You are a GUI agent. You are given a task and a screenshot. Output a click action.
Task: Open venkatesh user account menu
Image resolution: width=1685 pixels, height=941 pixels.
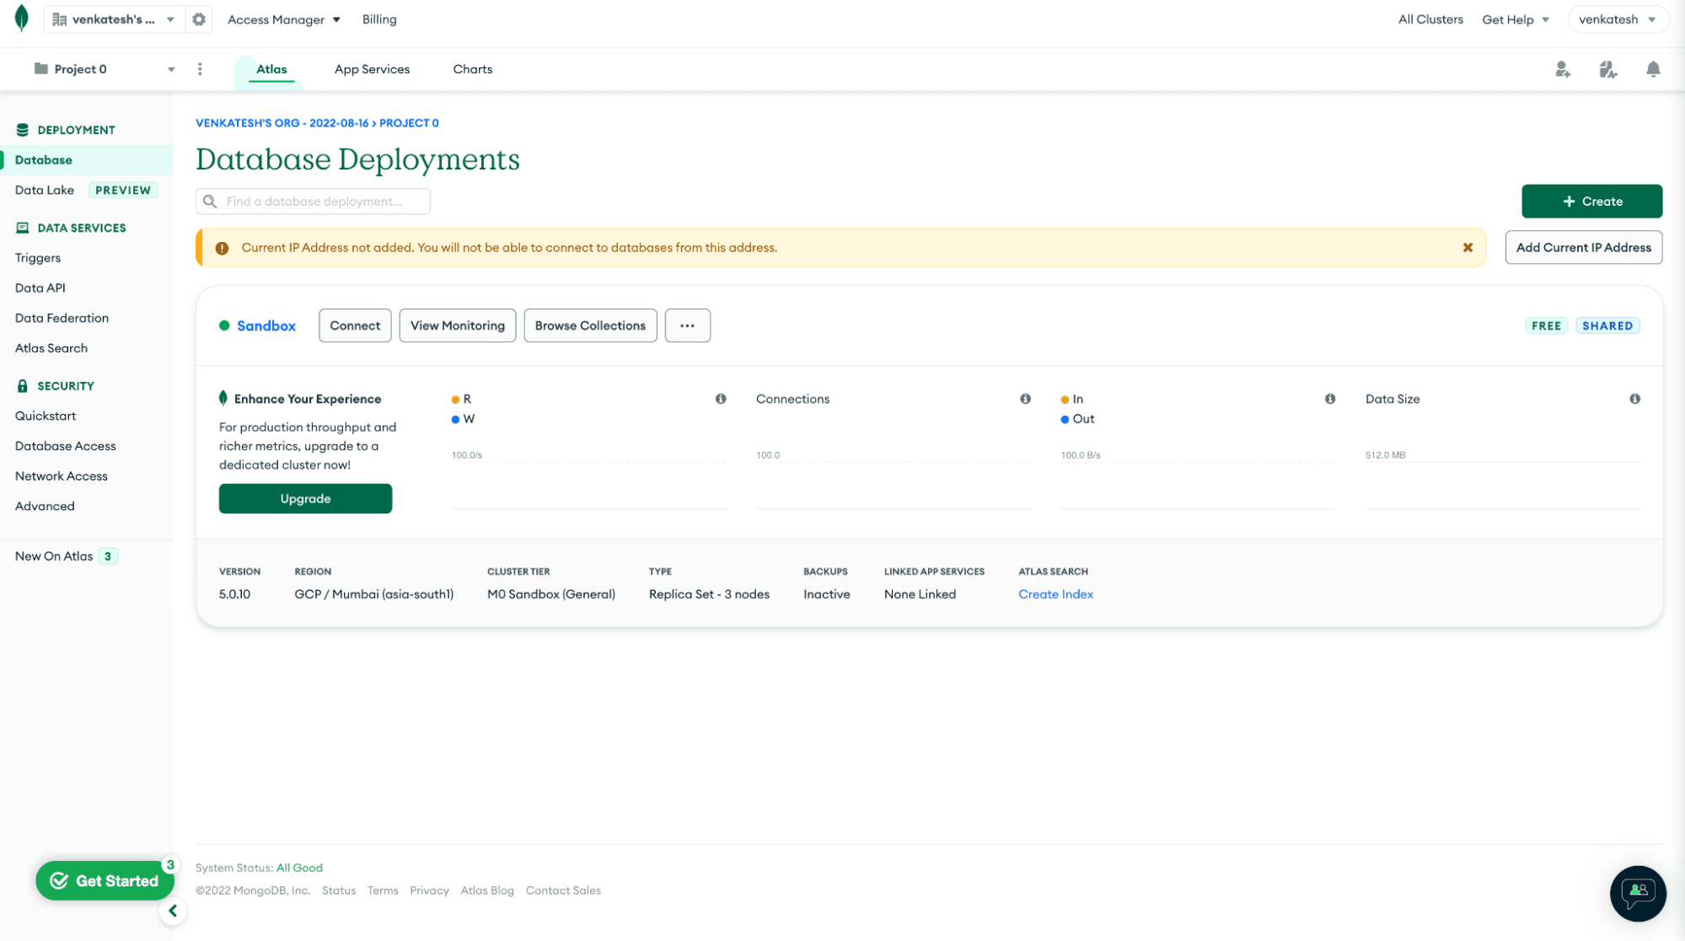pyautogui.click(x=1617, y=19)
